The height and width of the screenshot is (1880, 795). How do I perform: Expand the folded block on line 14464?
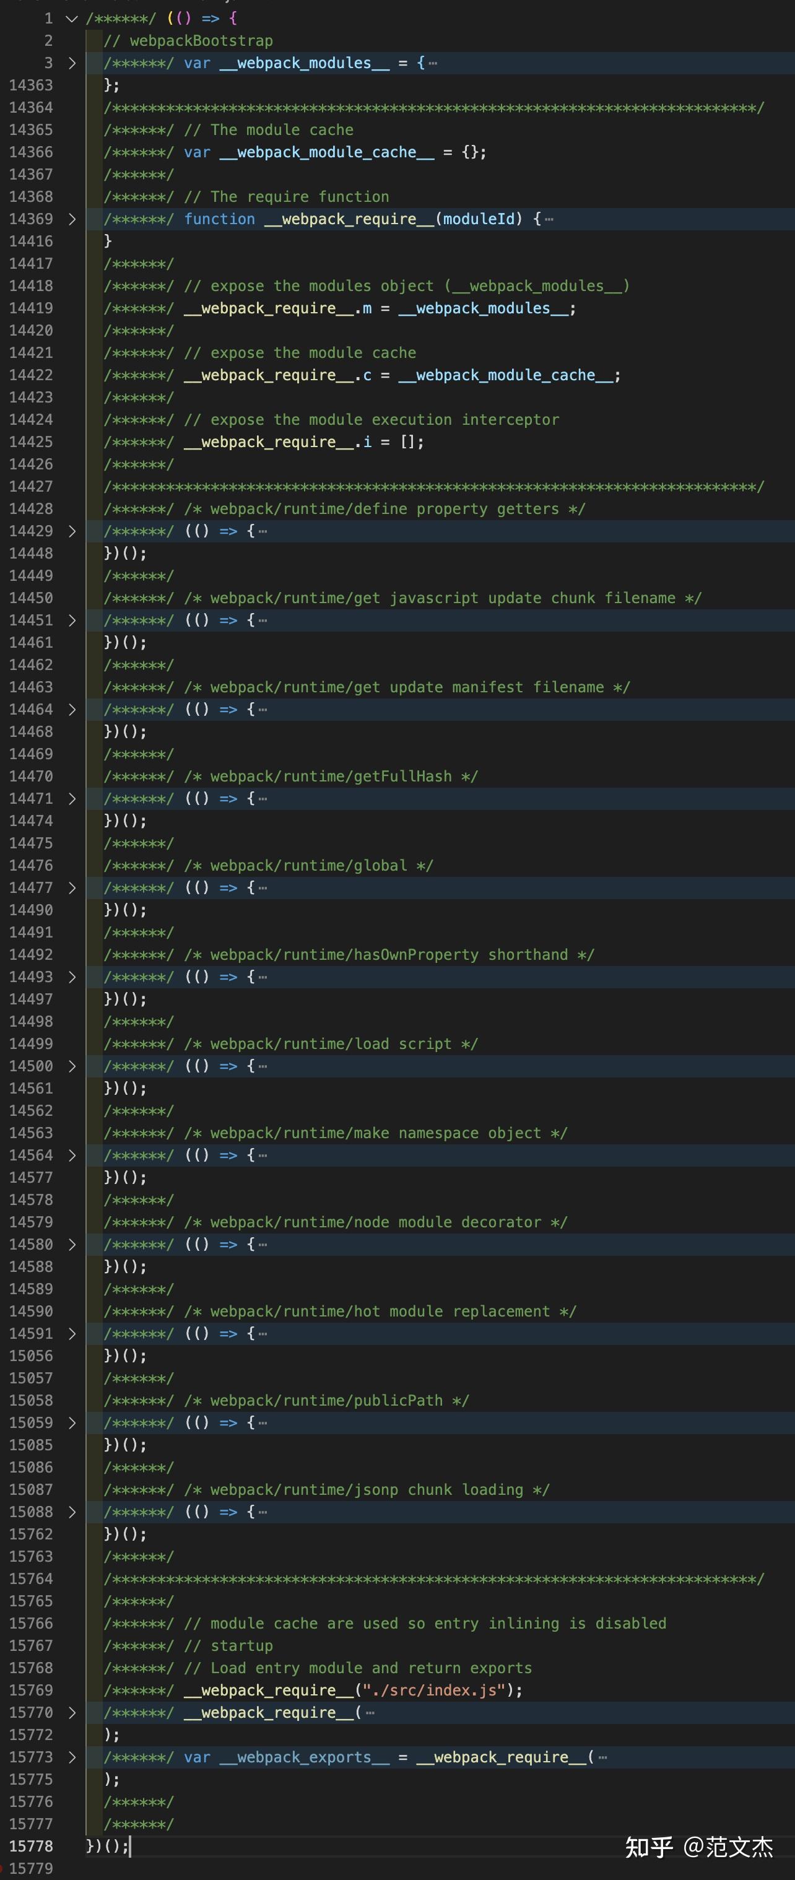(72, 710)
